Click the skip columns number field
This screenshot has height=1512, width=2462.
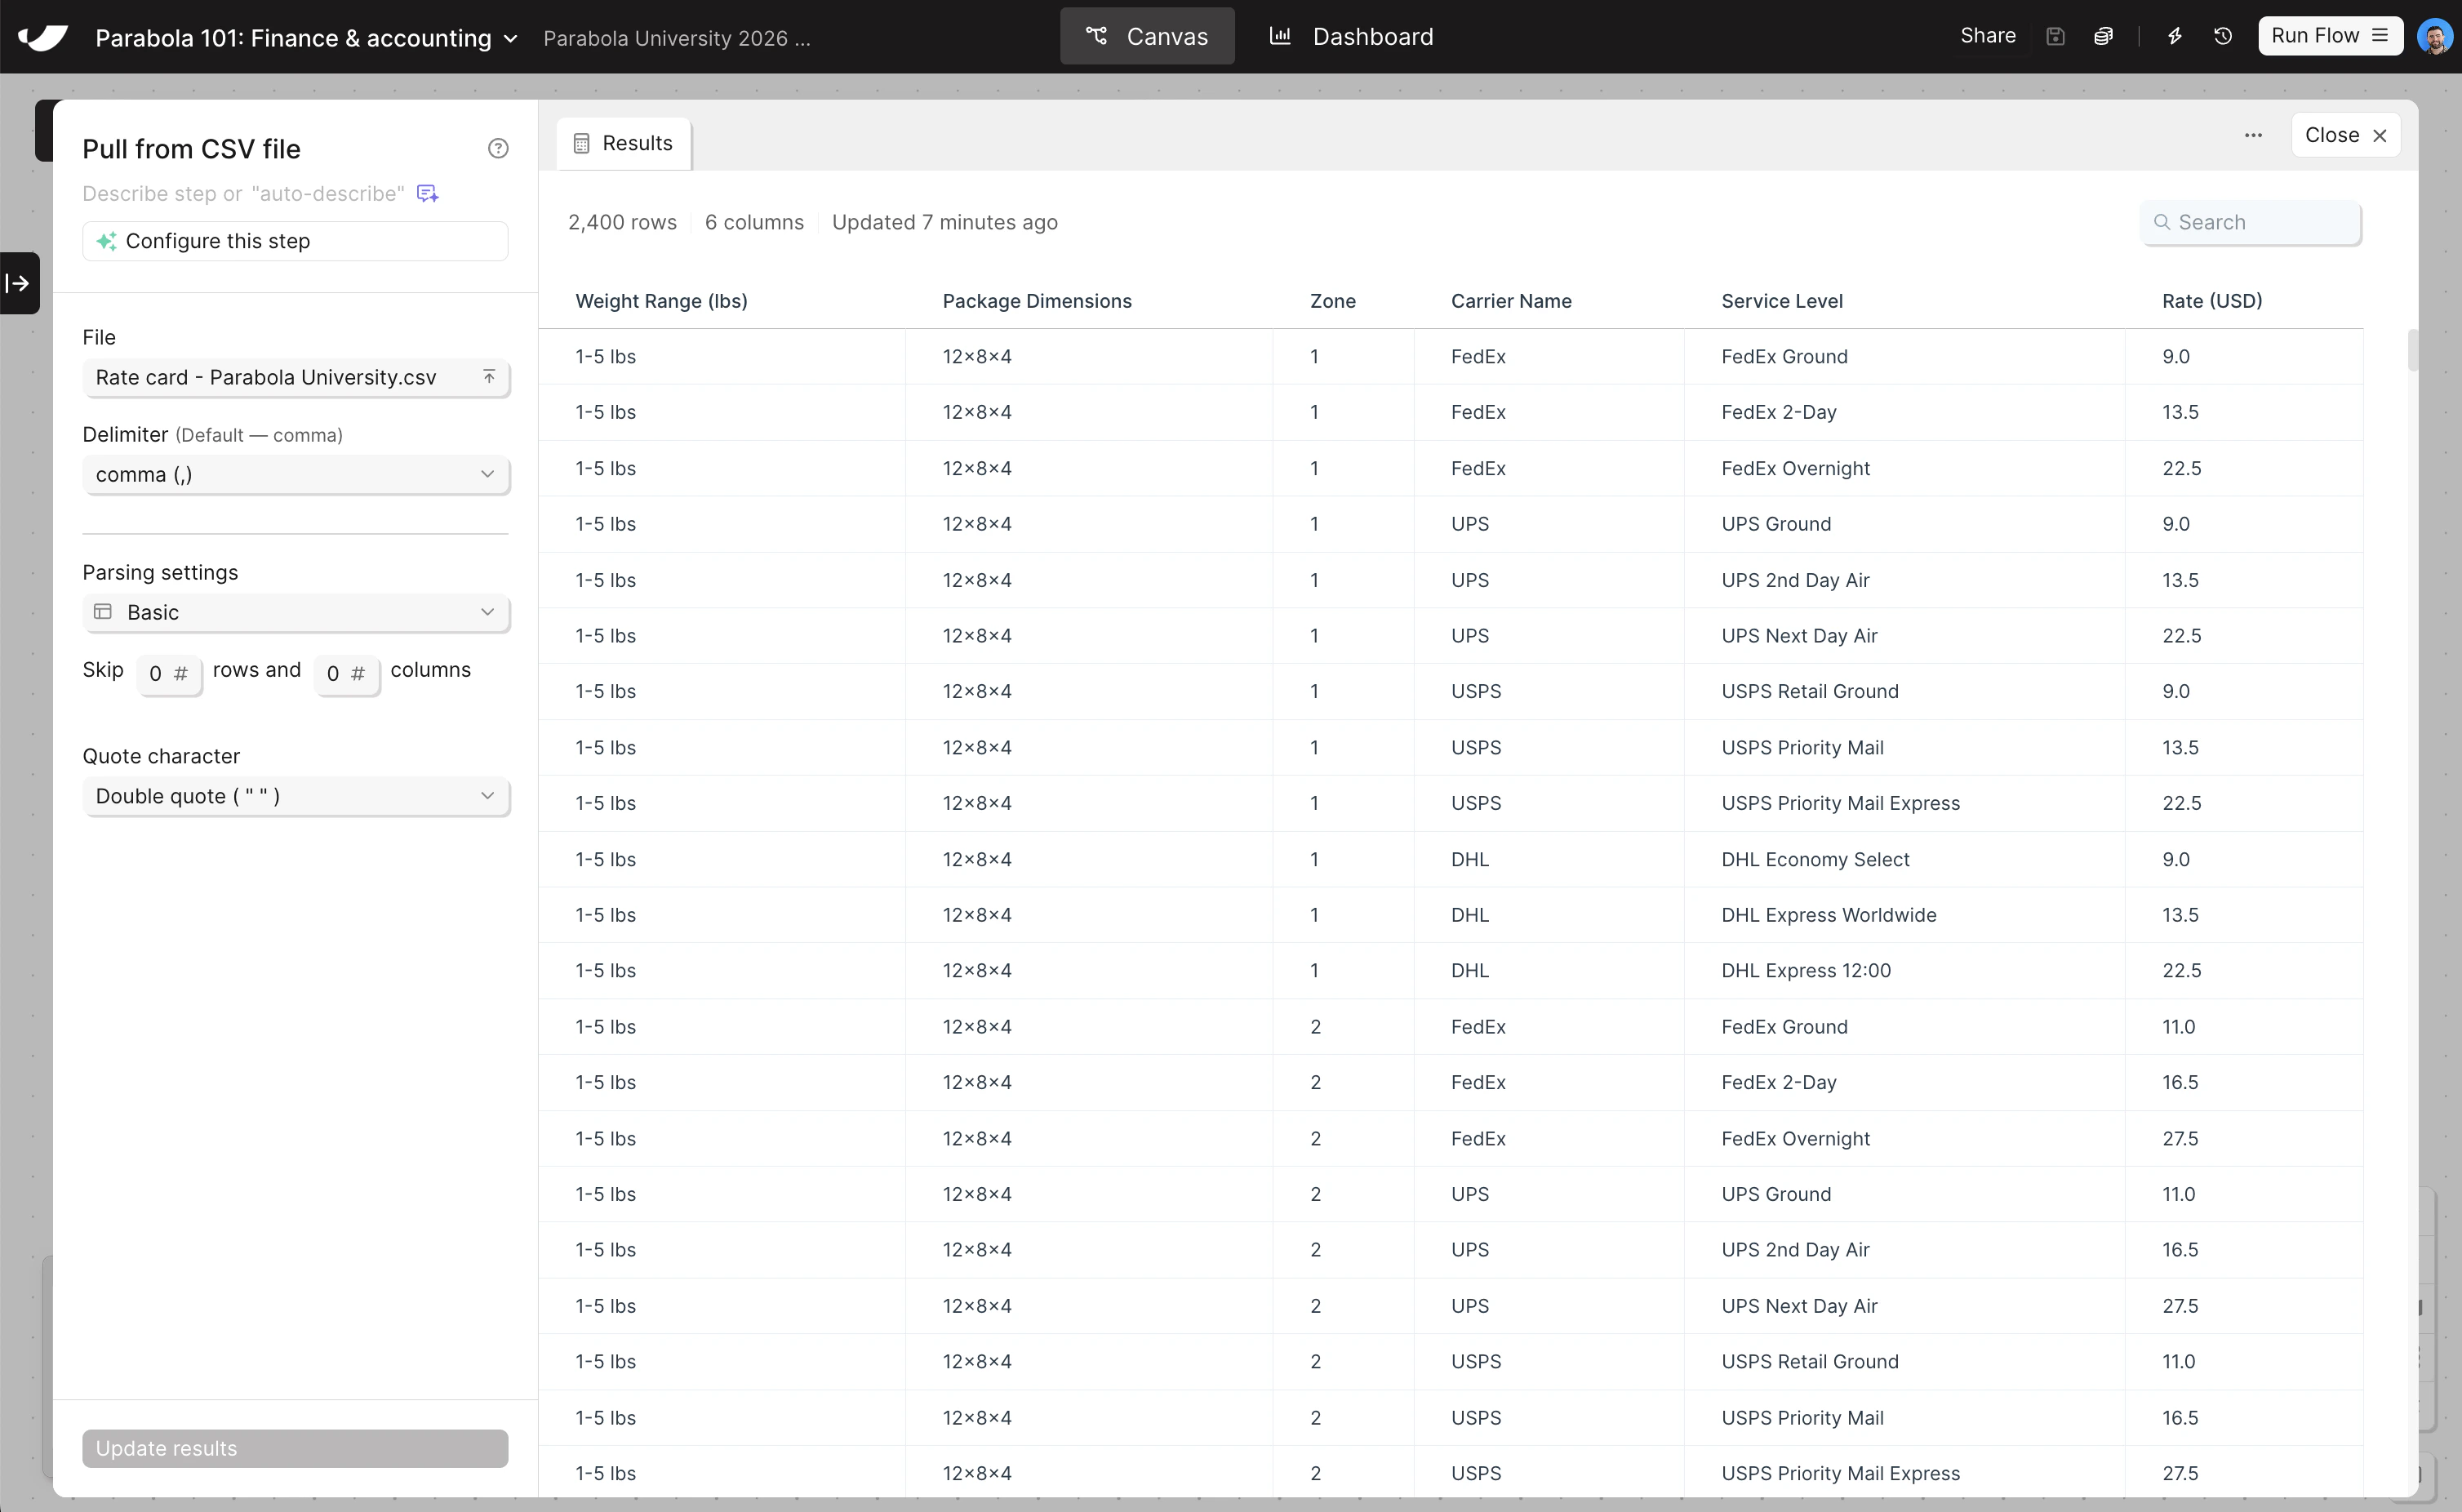tap(347, 674)
